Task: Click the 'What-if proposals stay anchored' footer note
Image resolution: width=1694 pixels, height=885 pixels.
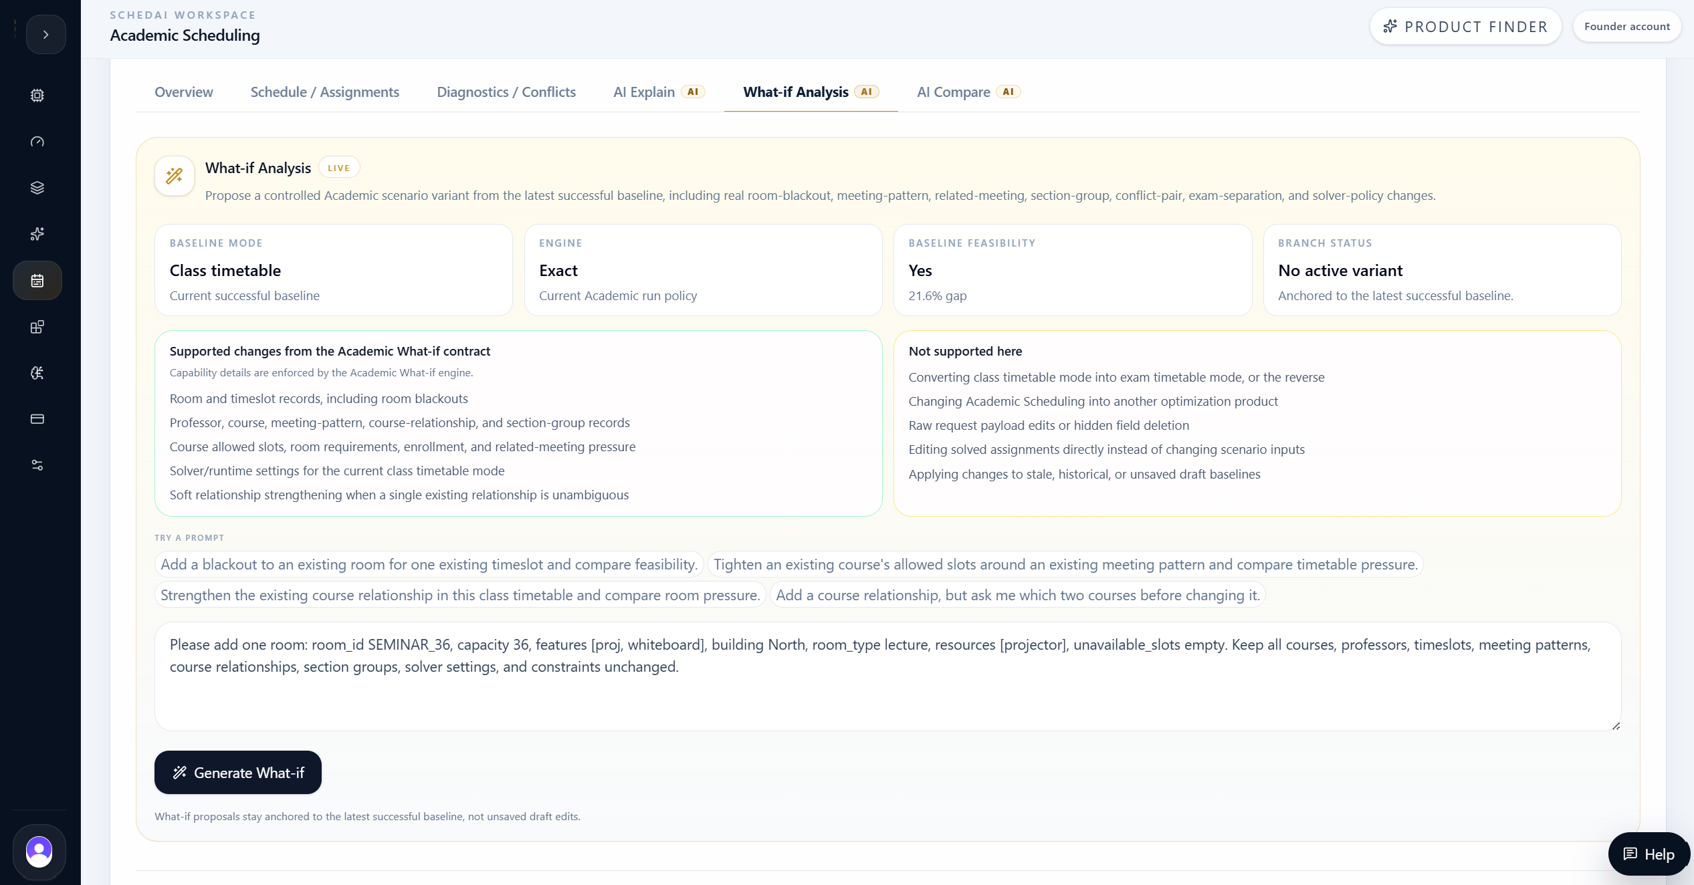Action: click(367, 817)
